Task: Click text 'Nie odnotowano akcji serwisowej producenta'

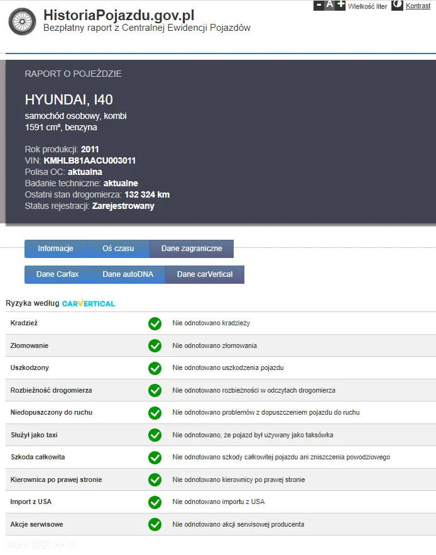Action: (x=238, y=524)
